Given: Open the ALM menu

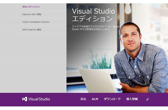Looking at the screenshot, I should (95, 99).
